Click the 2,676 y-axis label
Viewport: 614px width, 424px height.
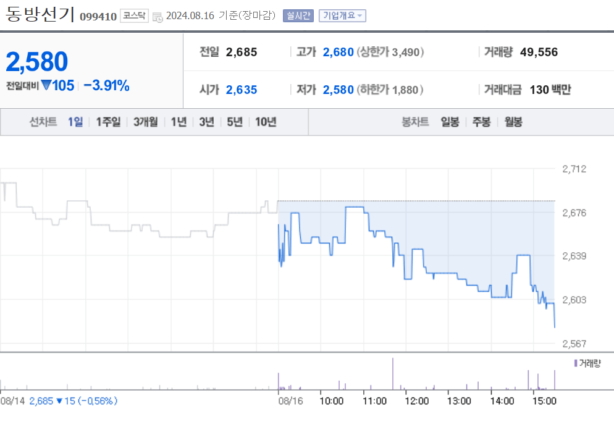574,213
